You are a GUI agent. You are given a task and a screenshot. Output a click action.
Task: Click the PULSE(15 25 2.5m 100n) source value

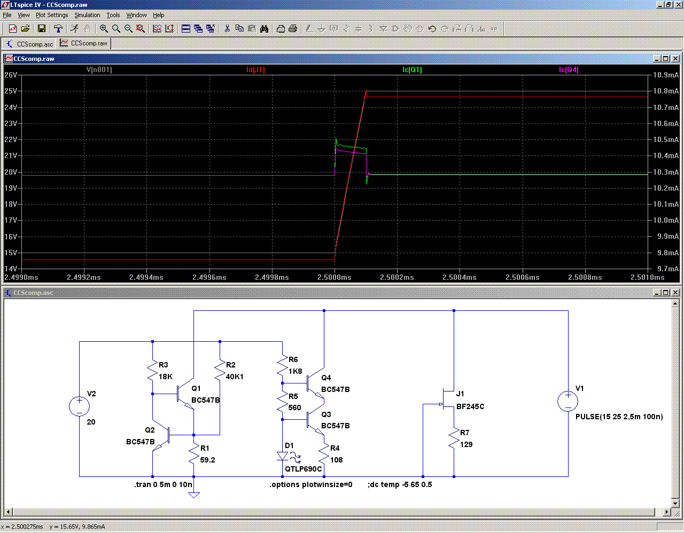click(619, 417)
